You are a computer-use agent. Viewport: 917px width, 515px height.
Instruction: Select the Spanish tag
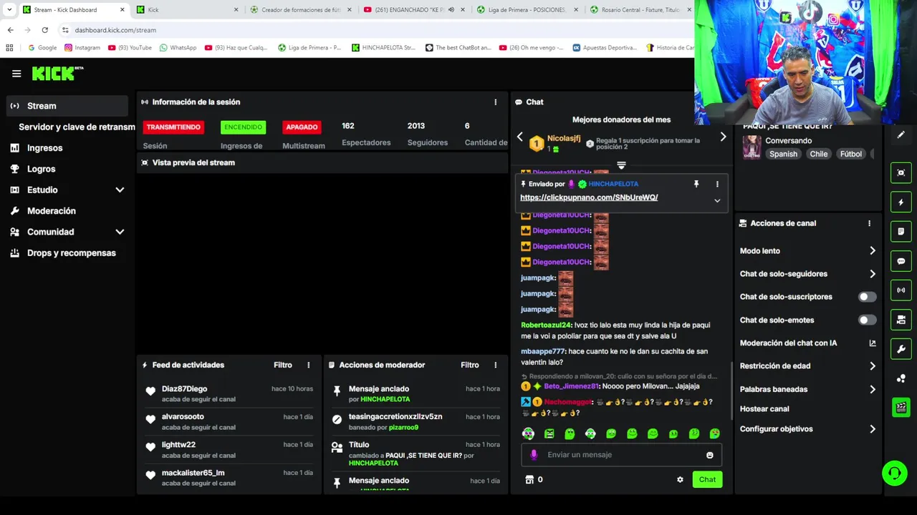click(783, 154)
